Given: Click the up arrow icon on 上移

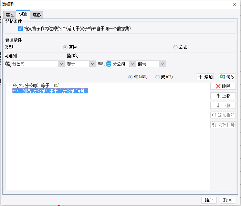Looking at the screenshot, I should 218,96.
